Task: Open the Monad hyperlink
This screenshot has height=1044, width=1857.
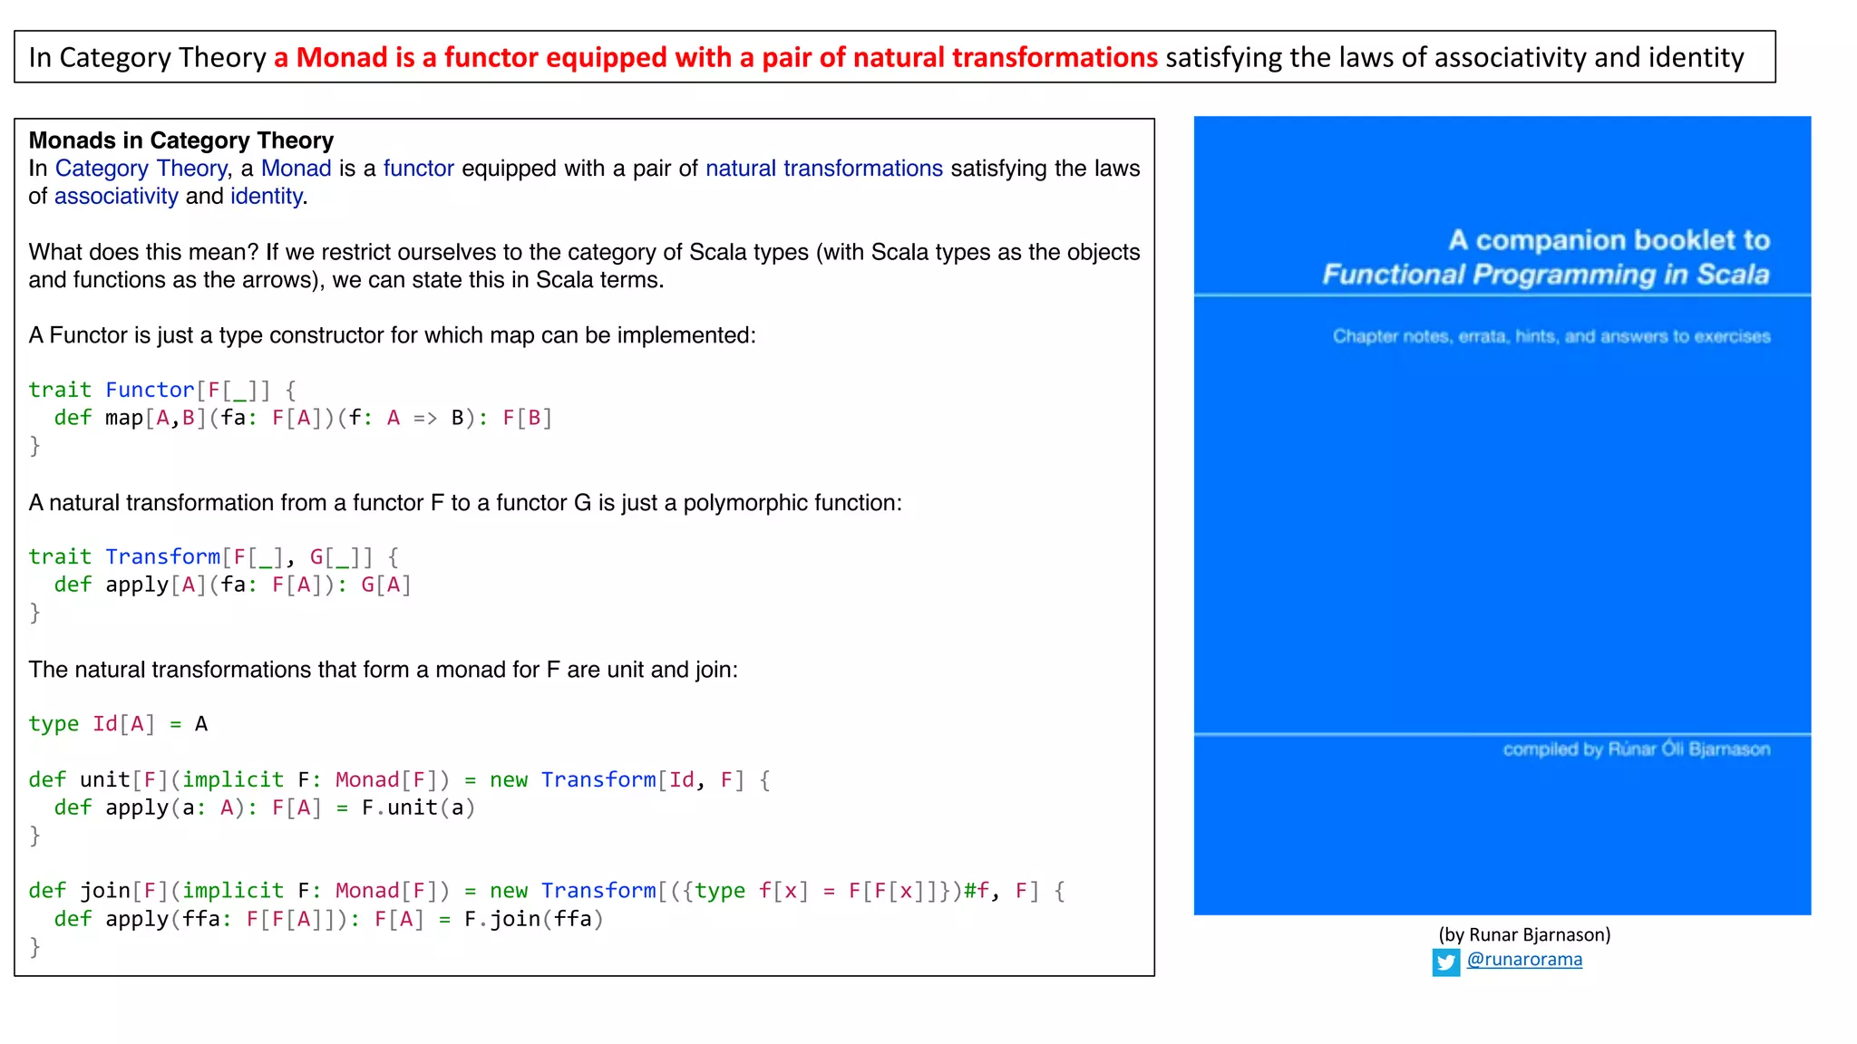Action: pyautogui.click(x=297, y=169)
